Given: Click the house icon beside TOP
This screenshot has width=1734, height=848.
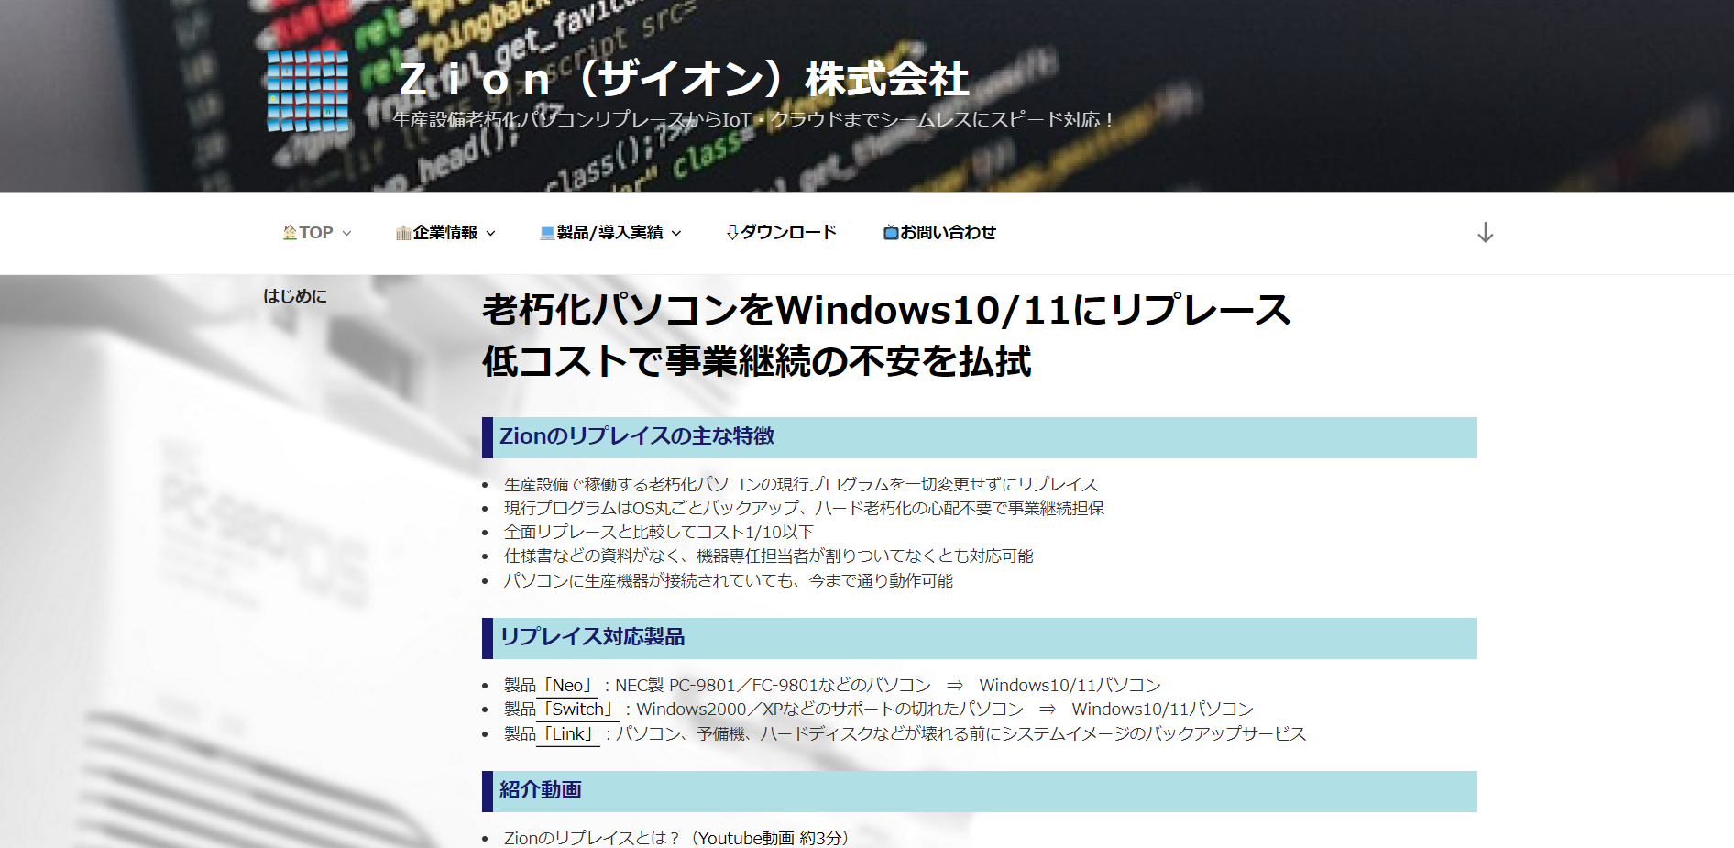Looking at the screenshot, I should (x=290, y=233).
